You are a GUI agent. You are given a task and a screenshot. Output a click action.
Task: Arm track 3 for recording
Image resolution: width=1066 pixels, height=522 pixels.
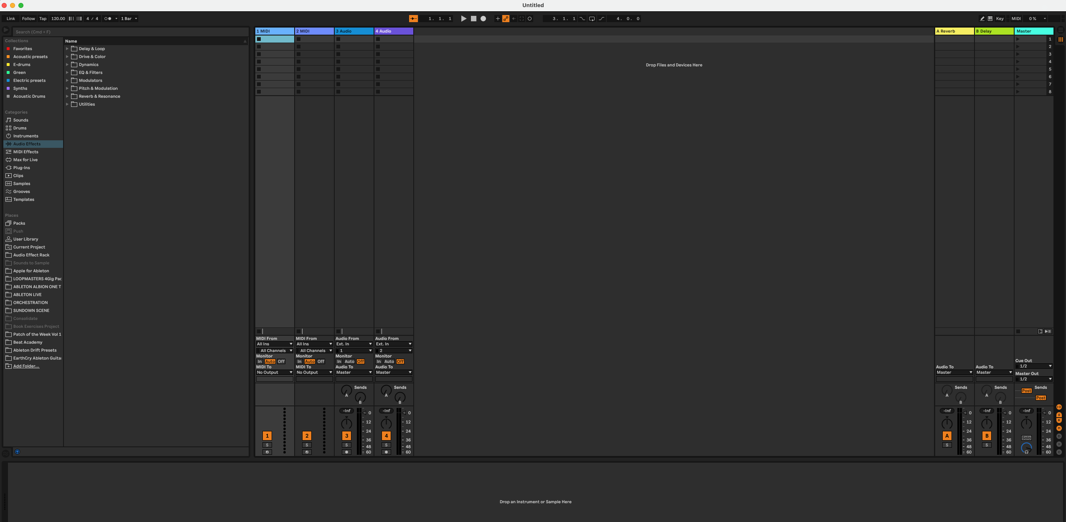pyautogui.click(x=346, y=452)
